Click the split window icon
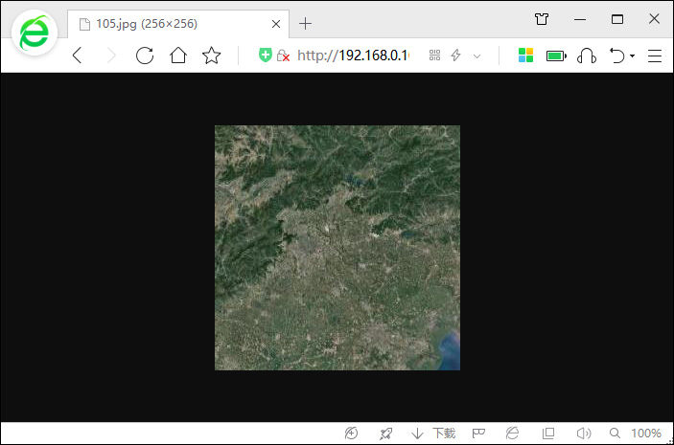The width and height of the screenshot is (674, 445). [548, 434]
